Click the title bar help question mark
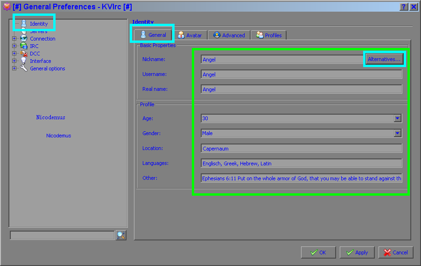This screenshot has width=421, height=266. (404, 7)
